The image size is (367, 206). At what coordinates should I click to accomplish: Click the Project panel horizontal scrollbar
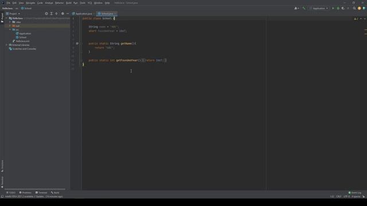[x=35, y=189]
